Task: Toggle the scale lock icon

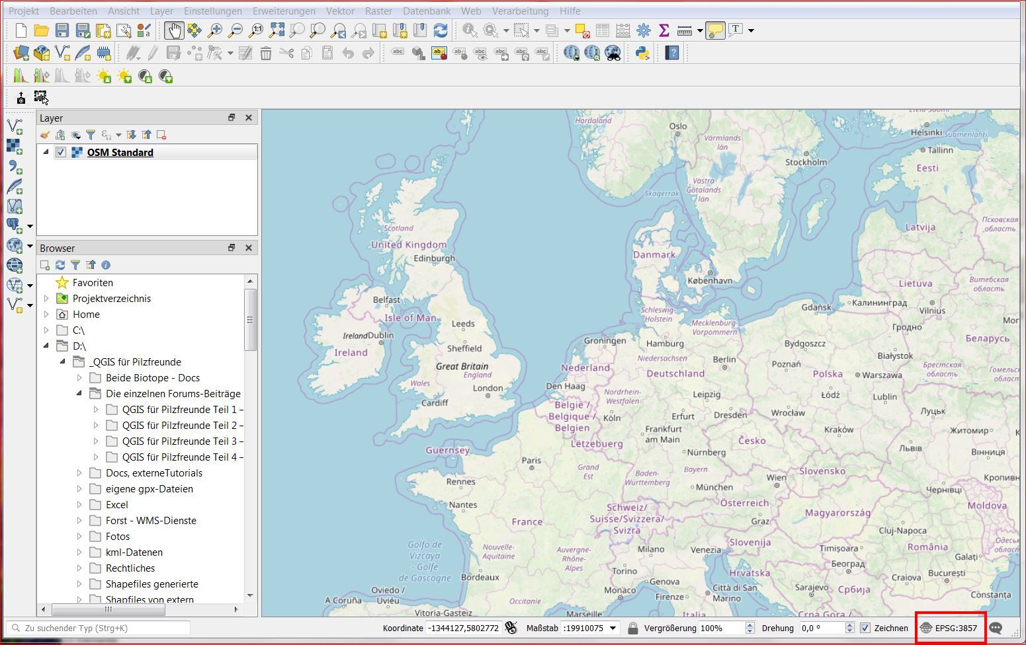Action: click(x=632, y=628)
